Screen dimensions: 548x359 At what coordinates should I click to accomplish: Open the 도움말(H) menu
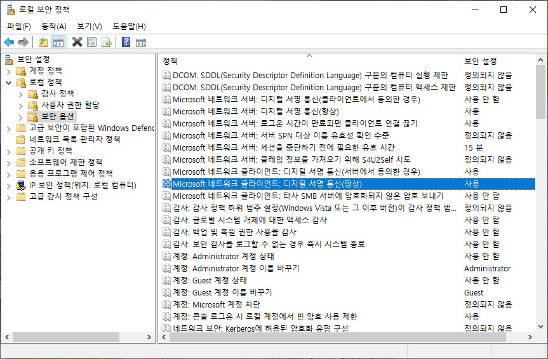coord(129,26)
